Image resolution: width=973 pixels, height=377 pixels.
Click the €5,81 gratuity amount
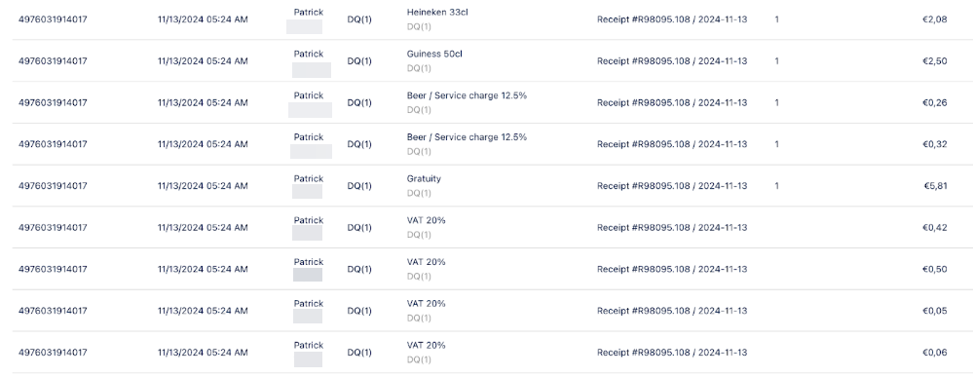(936, 186)
